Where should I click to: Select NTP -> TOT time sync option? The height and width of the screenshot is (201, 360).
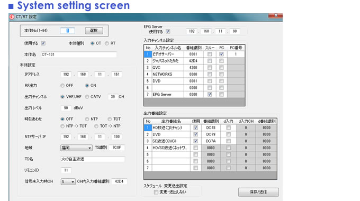coord(62,126)
